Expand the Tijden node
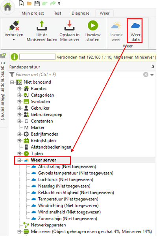The image size is (157, 239). point(19,154)
